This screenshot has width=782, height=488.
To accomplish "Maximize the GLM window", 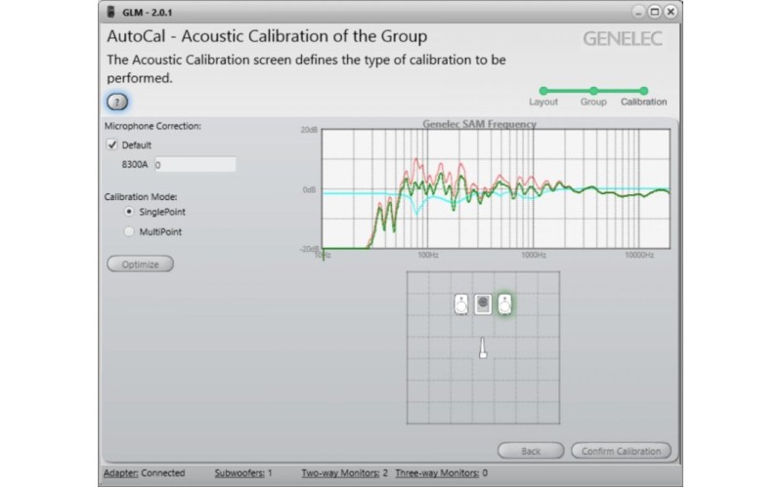I will tap(655, 12).
